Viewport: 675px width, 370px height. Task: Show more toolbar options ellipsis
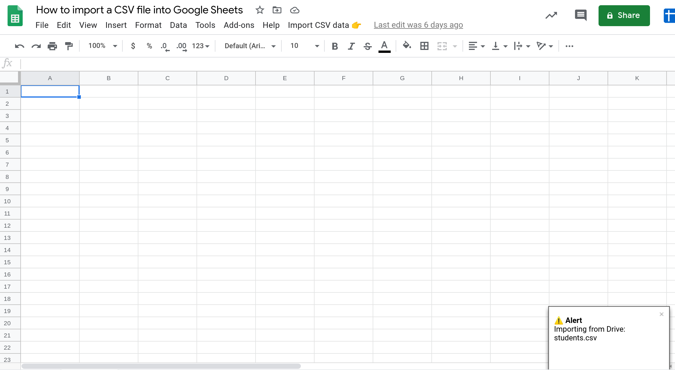click(x=569, y=46)
